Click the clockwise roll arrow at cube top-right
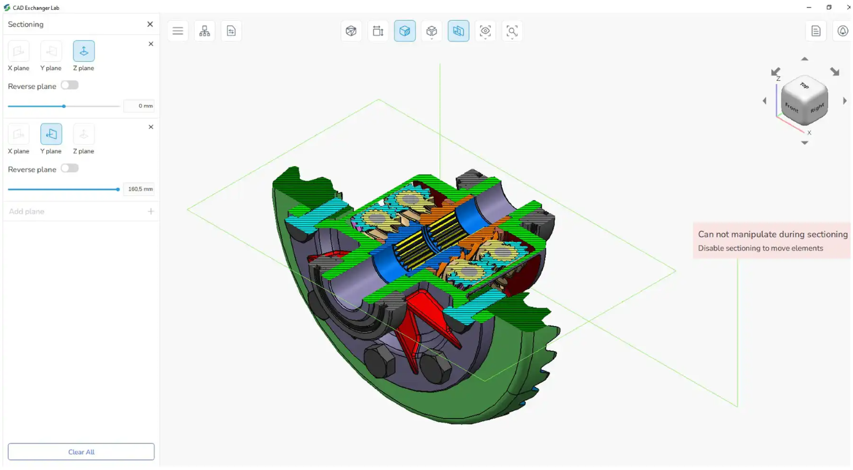Viewport: 853px width, 470px height. pyautogui.click(x=835, y=72)
